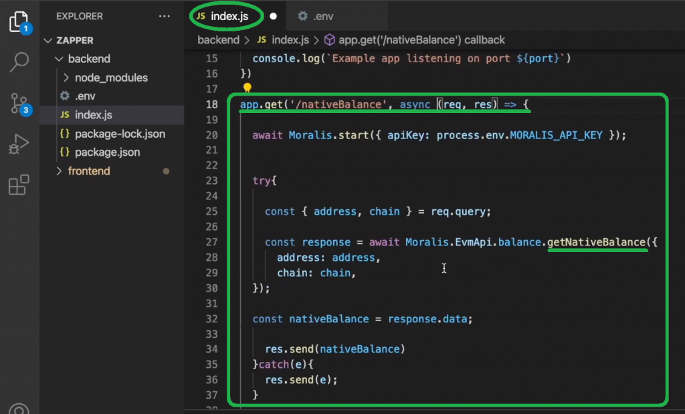Click the frontend modified dot indicator
The width and height of the screenshot is (685, 414).
coord(166,171)
